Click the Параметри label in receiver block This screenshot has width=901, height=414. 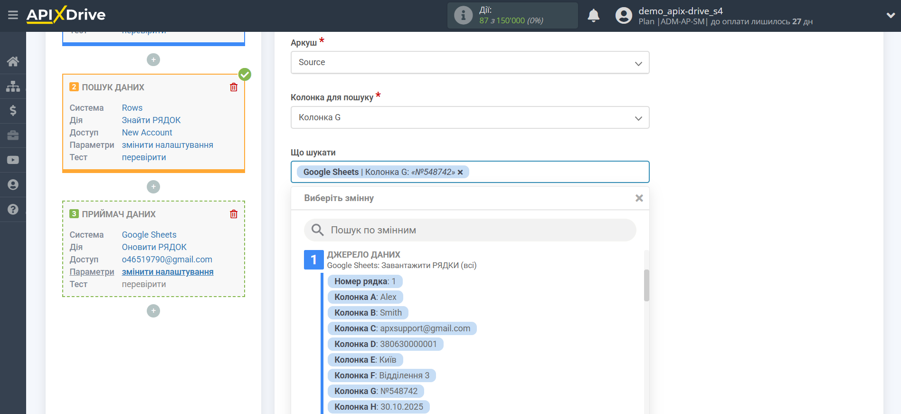pyautogui.click(x=92, y=272)
